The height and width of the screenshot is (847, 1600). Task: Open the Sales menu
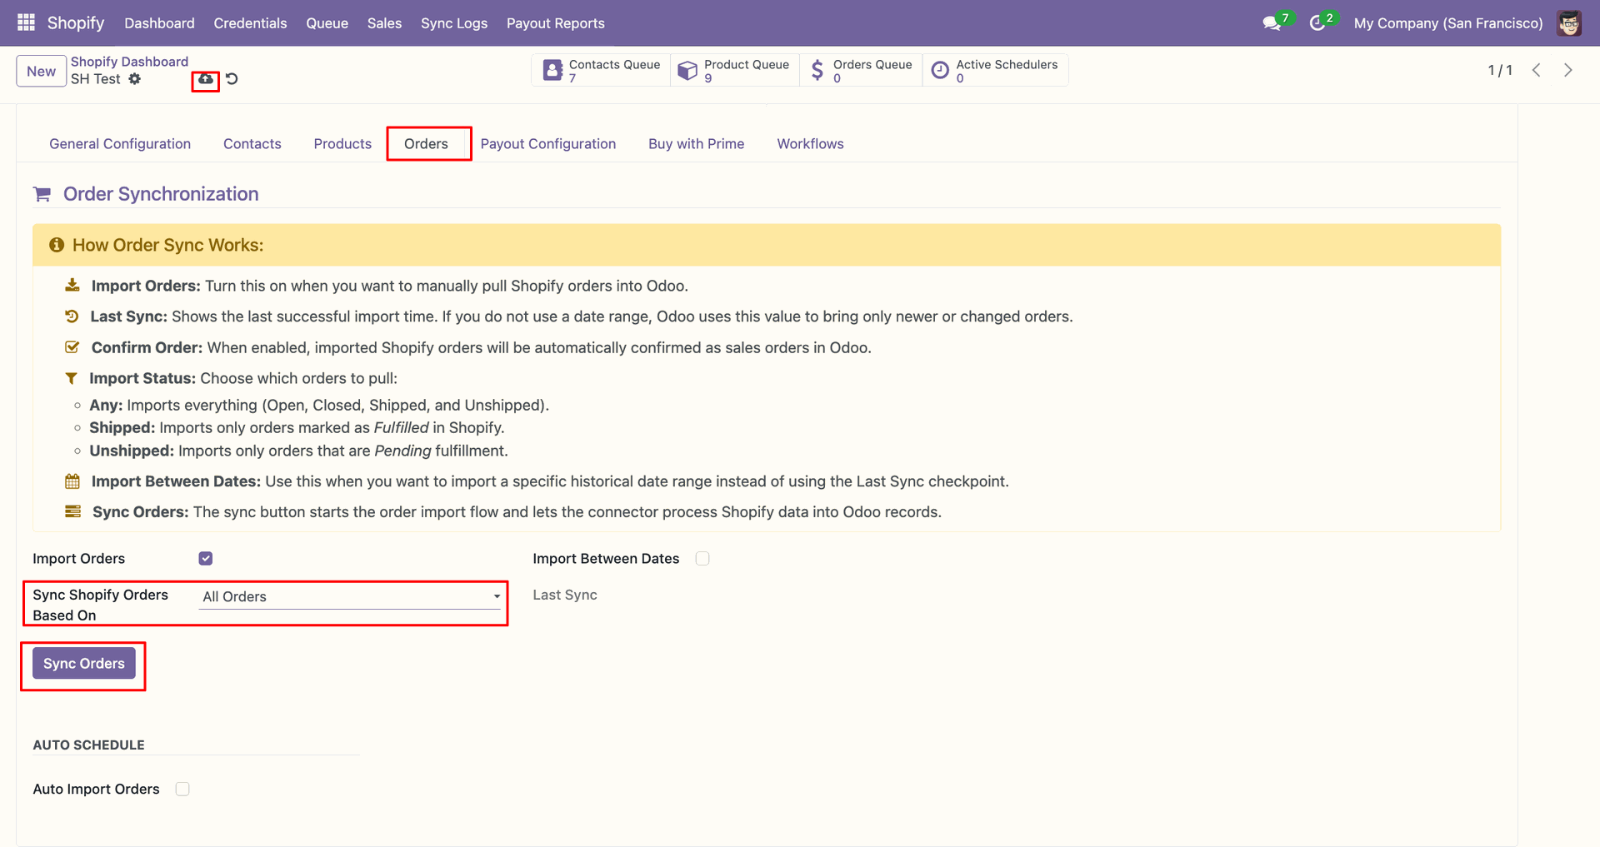[x=384, y=23]
